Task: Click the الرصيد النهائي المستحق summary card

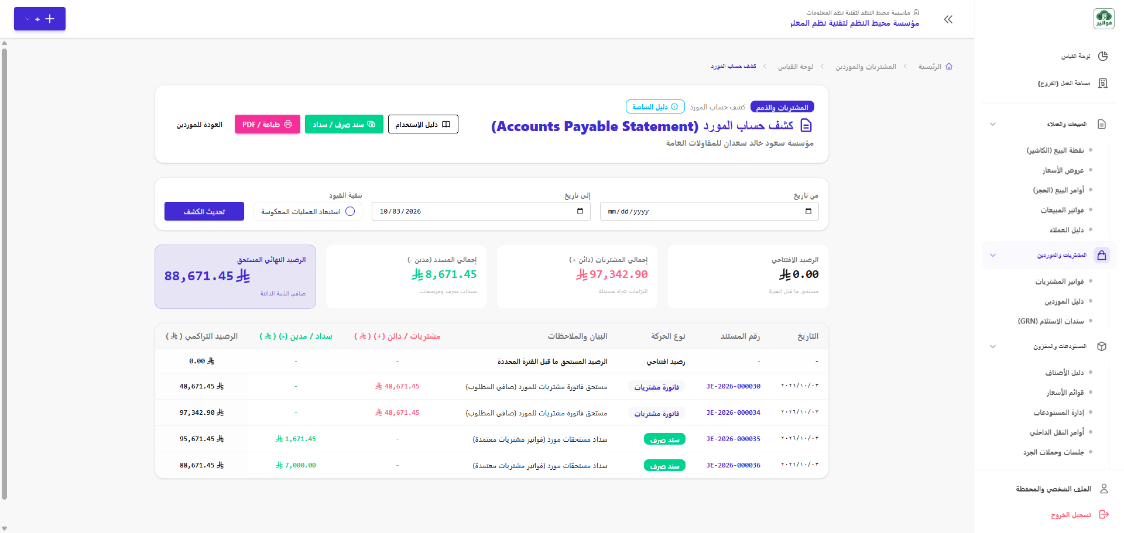Action: (x=235, y=277)
